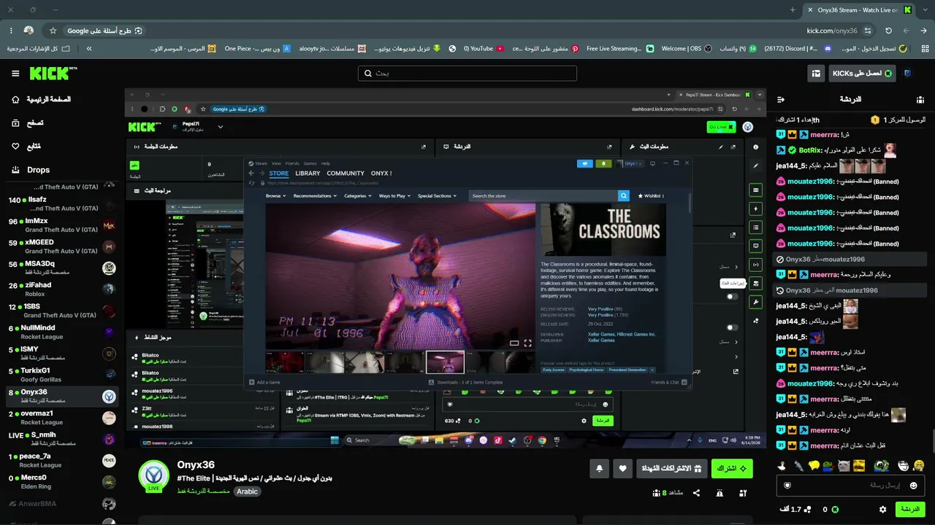Open the stream category link under the title
The height and width of the screenshot is (525, 935).
(203, 491)
